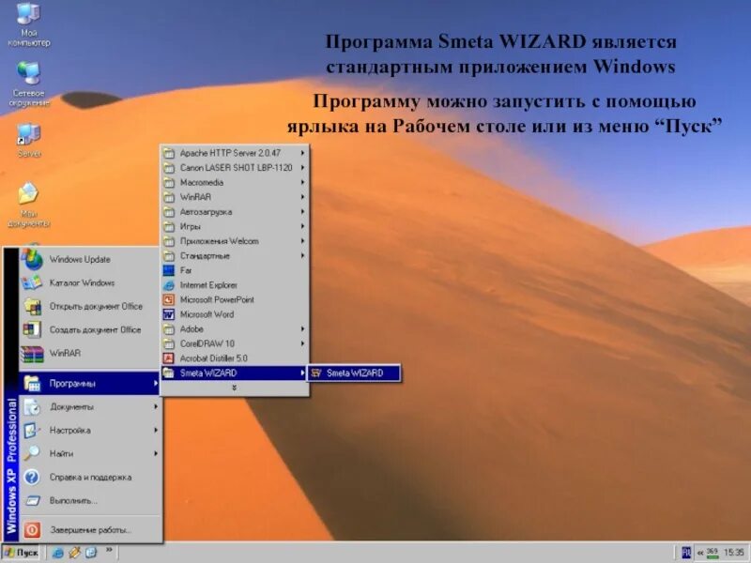
Task: Expand the Macromedia submenu arrow
Action: point(302,182)
